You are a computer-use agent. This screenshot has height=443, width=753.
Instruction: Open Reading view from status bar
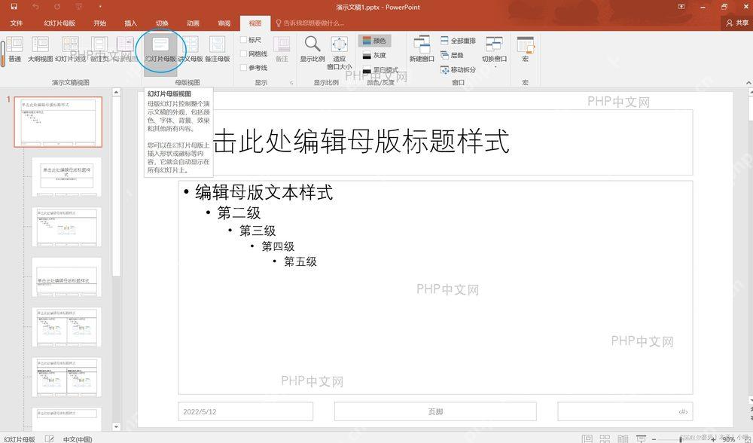point(623,438)
